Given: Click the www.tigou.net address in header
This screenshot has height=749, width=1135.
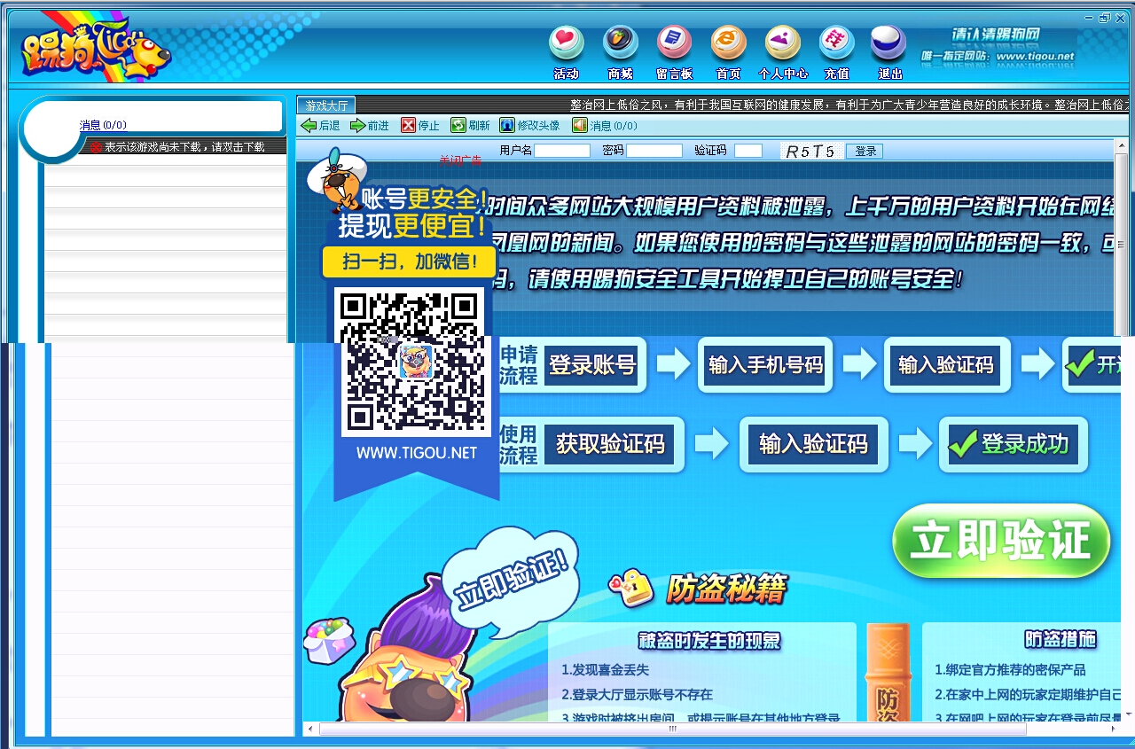Looking at the screenshot, I should pyautogui.click(x=1035, y=56).
